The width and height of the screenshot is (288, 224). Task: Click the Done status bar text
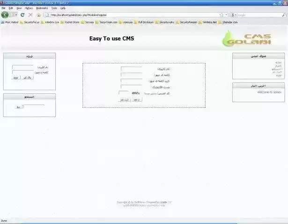tap(4, 221)
